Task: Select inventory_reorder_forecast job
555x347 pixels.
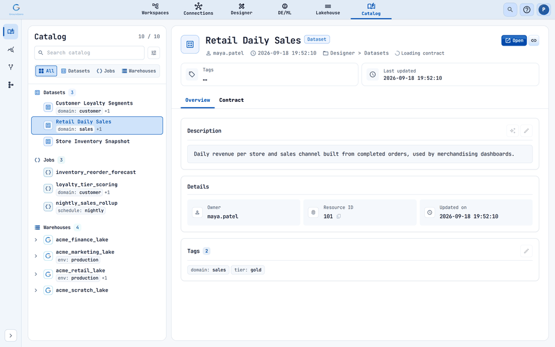Action: click(97, 172)
